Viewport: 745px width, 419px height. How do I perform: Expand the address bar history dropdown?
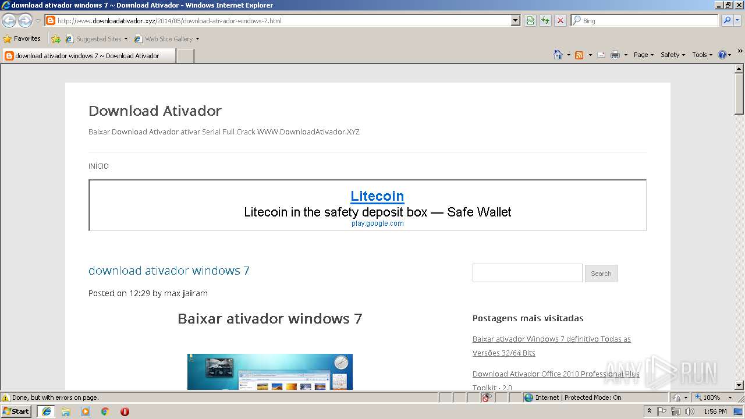[515, 21]
